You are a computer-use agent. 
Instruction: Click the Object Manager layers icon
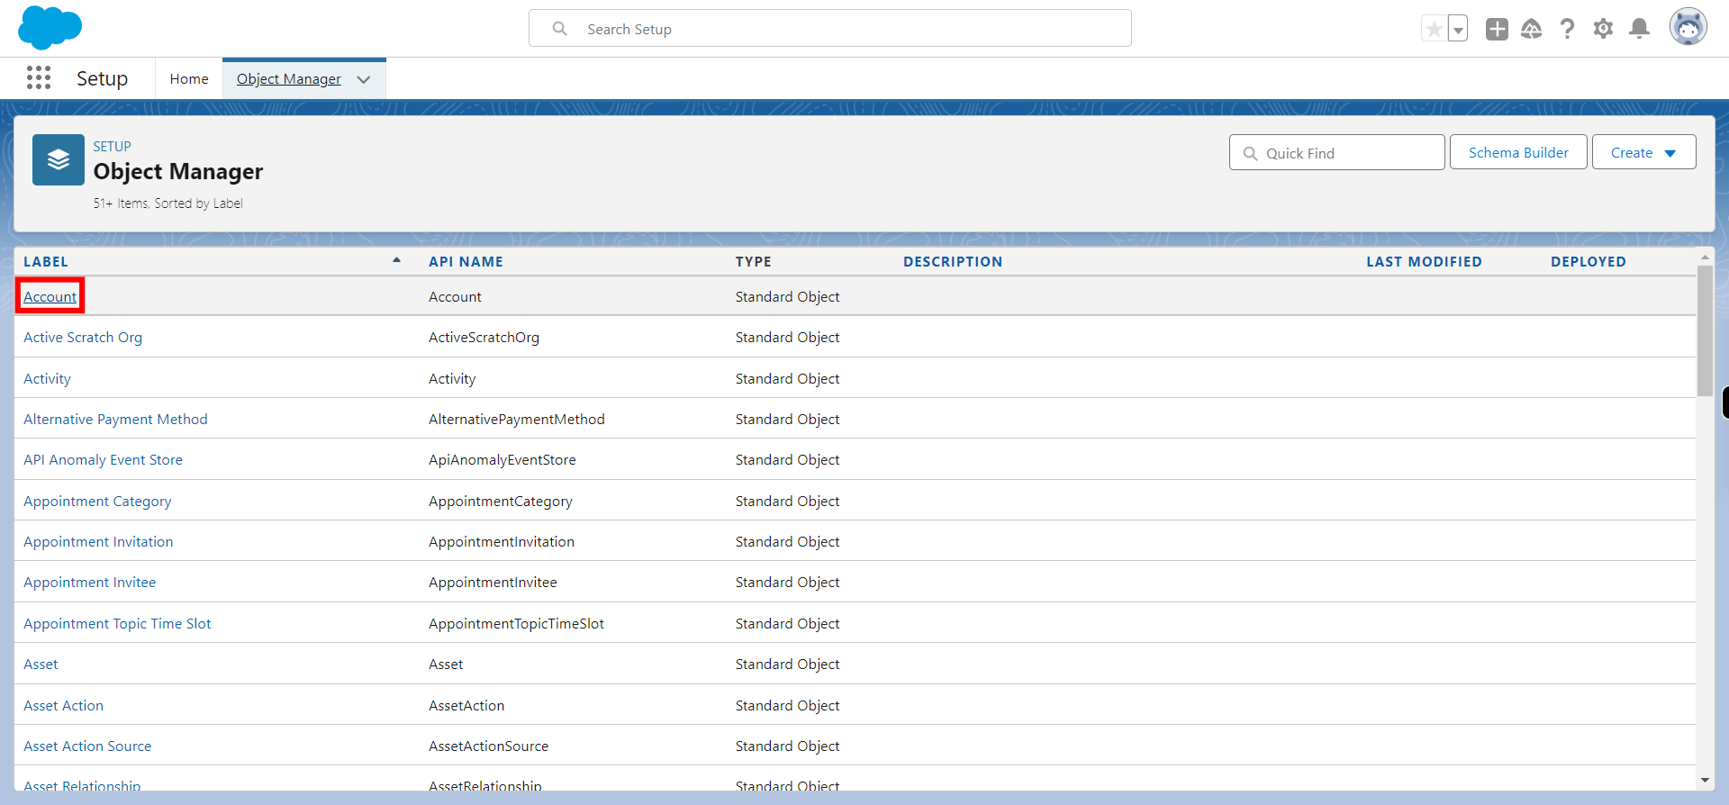coord(59,160)
